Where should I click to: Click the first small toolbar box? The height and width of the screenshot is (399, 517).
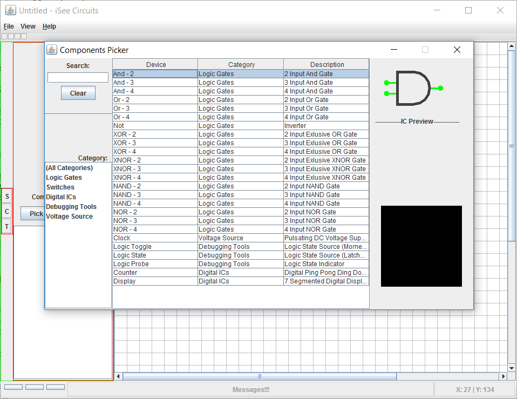(5, 37)
